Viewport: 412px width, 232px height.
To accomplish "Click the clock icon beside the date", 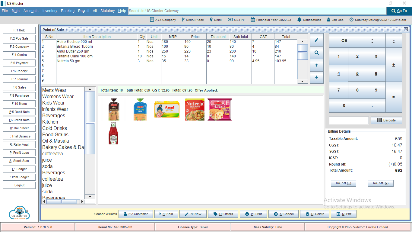I will 351,20.
